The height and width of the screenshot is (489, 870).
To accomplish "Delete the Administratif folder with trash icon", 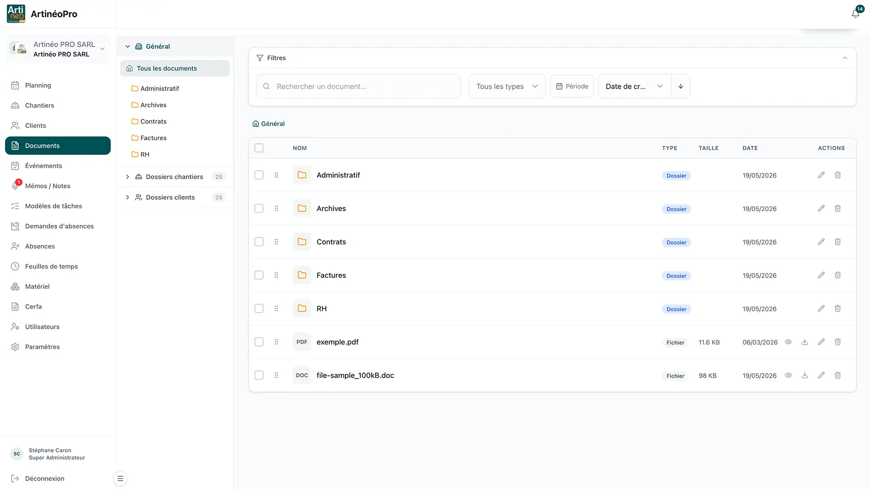I will pos(838,175).
